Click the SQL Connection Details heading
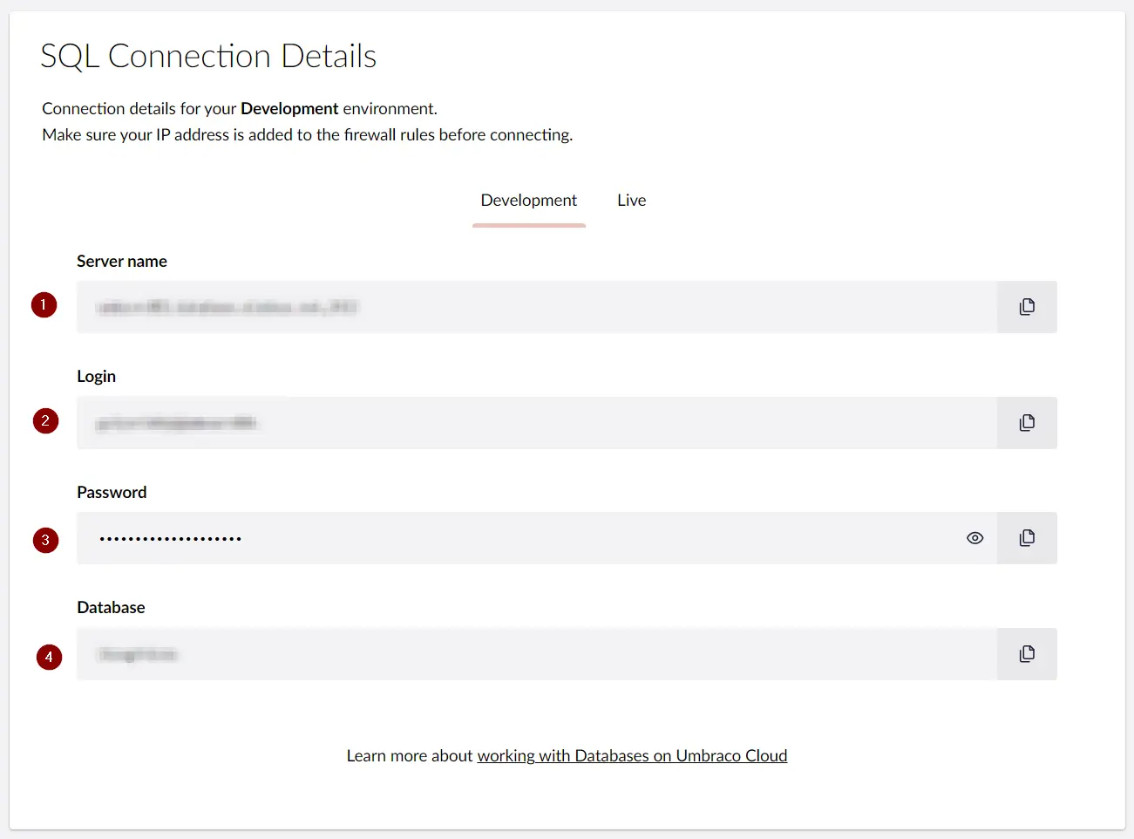Viewport: 1134px width, 839px height. 208,57
